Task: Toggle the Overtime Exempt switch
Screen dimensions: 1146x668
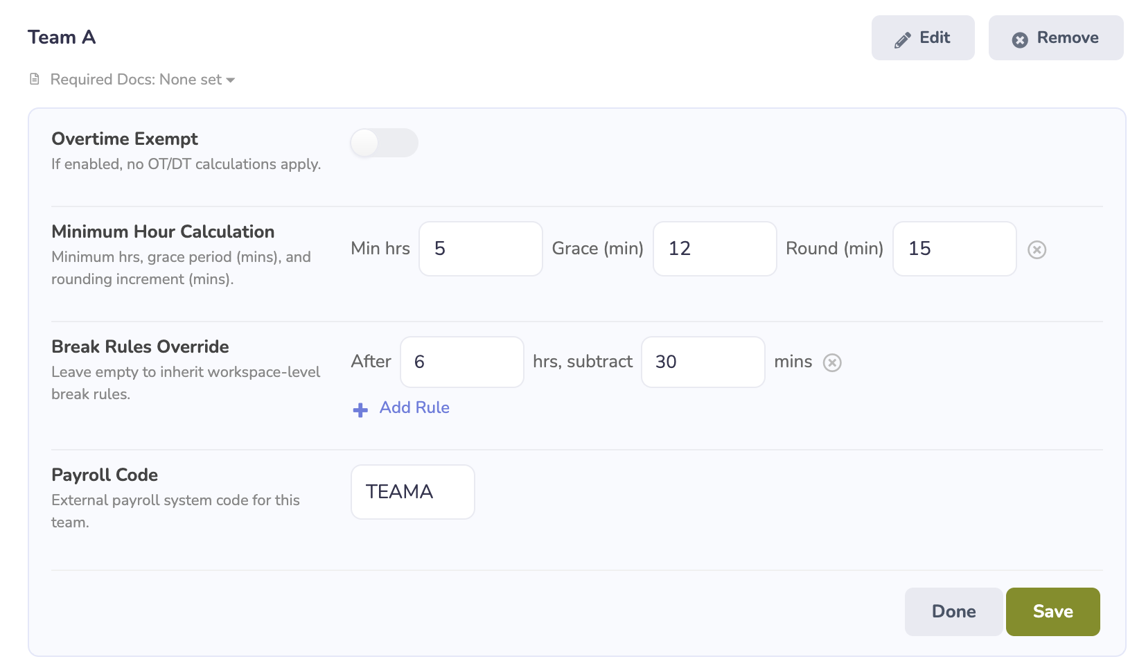Action: click(384, 143)
